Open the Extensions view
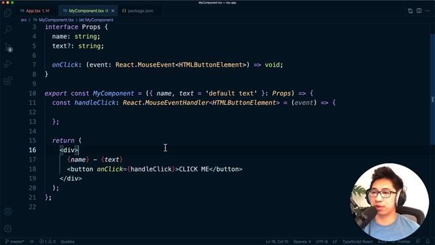 tap(7, 81)
